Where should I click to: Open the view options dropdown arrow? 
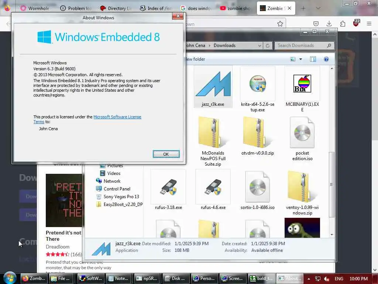point(300,59)
